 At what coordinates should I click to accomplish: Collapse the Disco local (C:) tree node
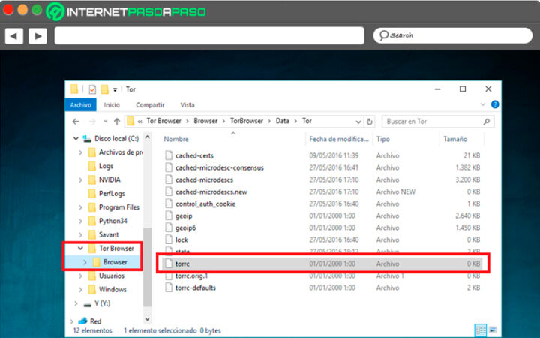[76, 139]
